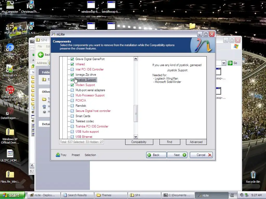Check Ramdisk component
The height and width of the screenshot is (199, 266).
72,106
